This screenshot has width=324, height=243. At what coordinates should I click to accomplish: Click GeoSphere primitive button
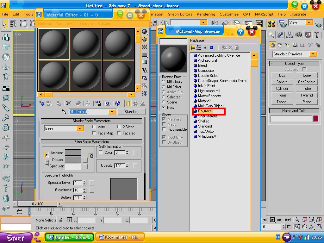click(307, 82)
